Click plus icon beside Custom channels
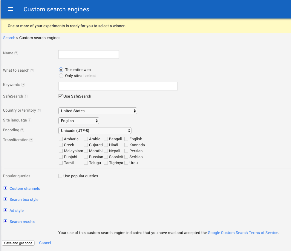 (6, 188)
